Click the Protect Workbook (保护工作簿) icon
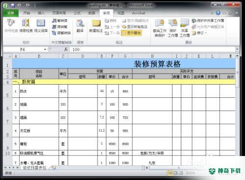Viewport: 245px width, 180px height. pyautogui.click(x=173, y=28)
